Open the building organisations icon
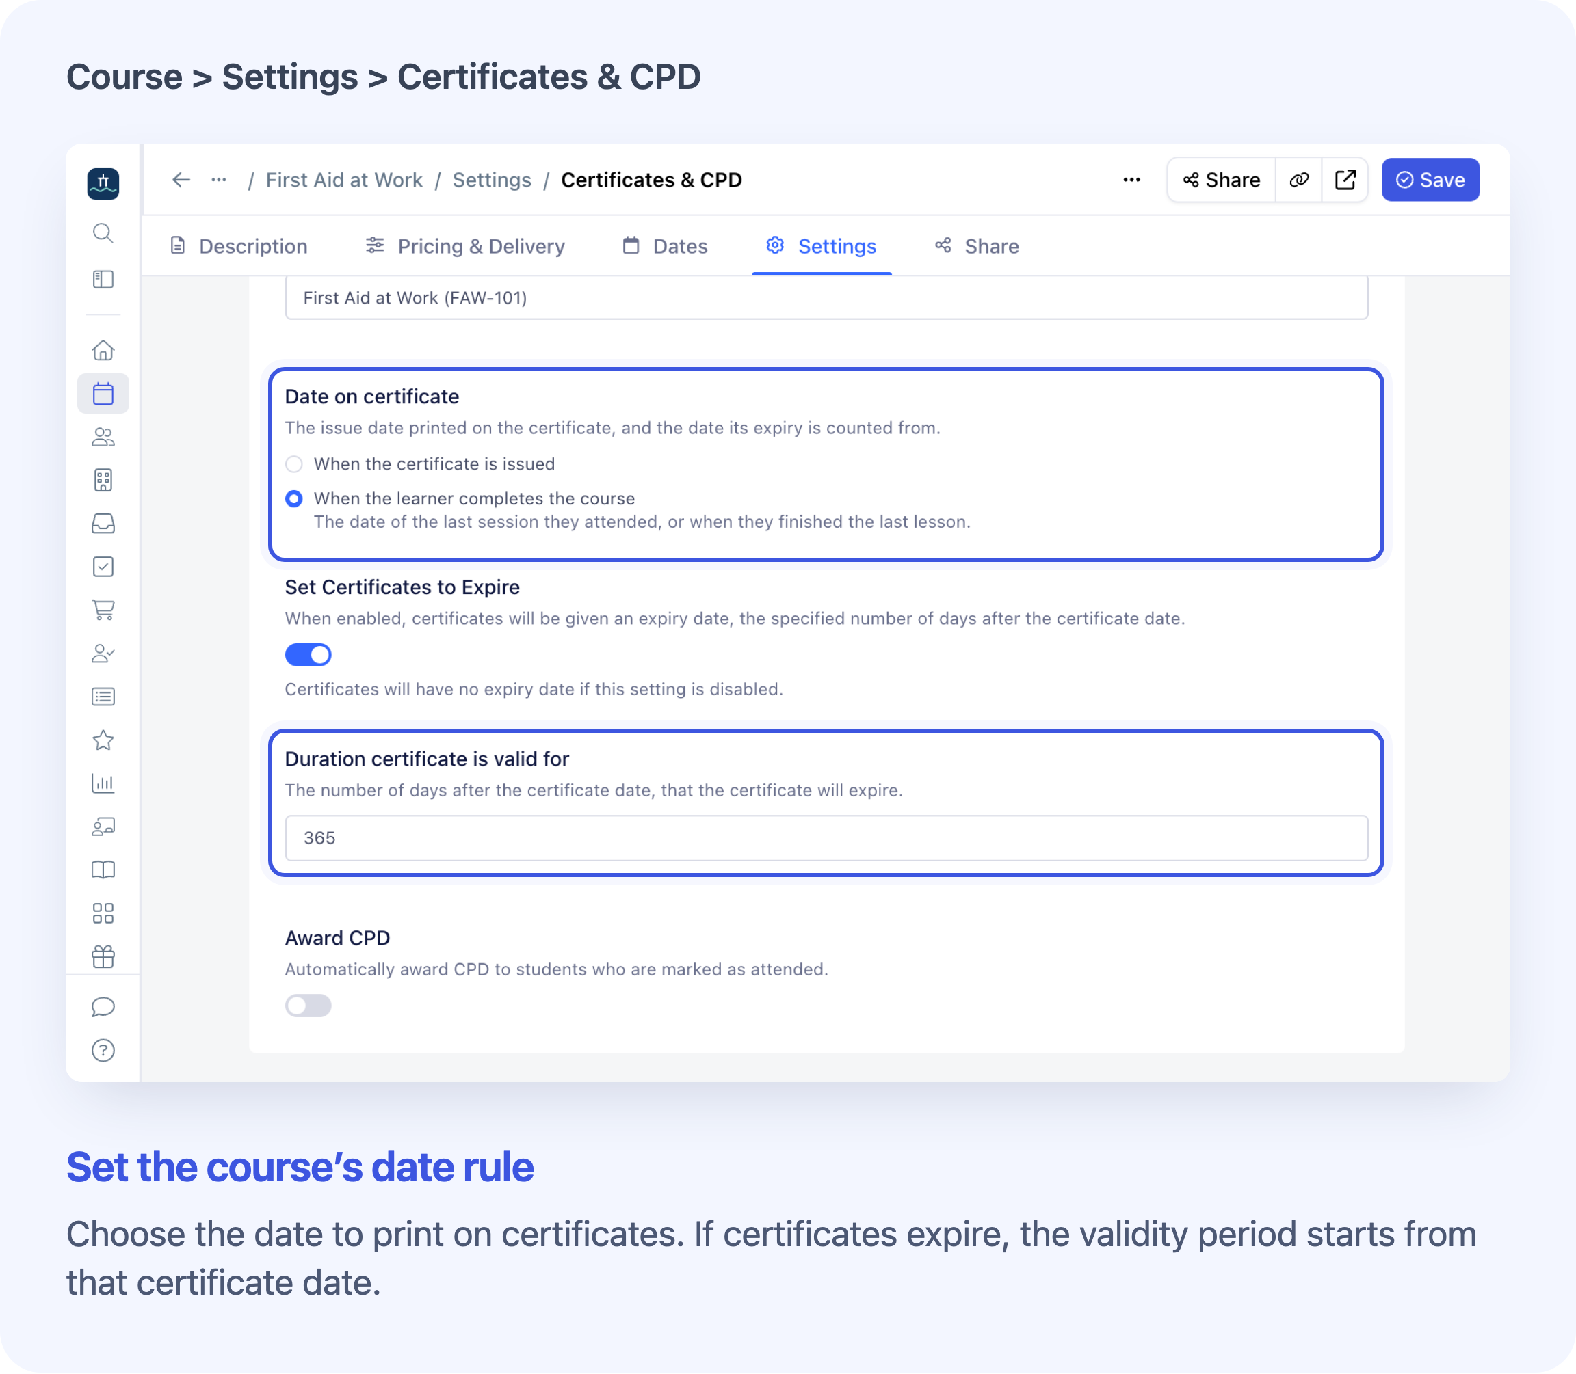Screen dimensions: 1576x1374 pos(103,480)
